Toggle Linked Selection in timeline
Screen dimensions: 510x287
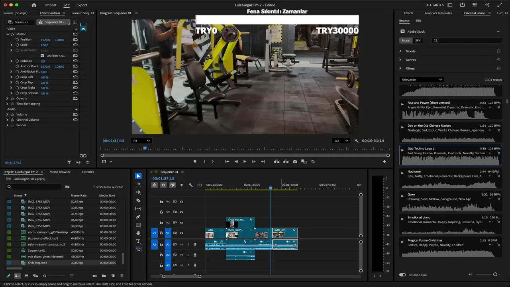[x=173, y=185]
